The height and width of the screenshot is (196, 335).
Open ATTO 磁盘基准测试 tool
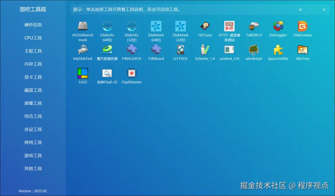pyautogui.click(x=229, y=29)
